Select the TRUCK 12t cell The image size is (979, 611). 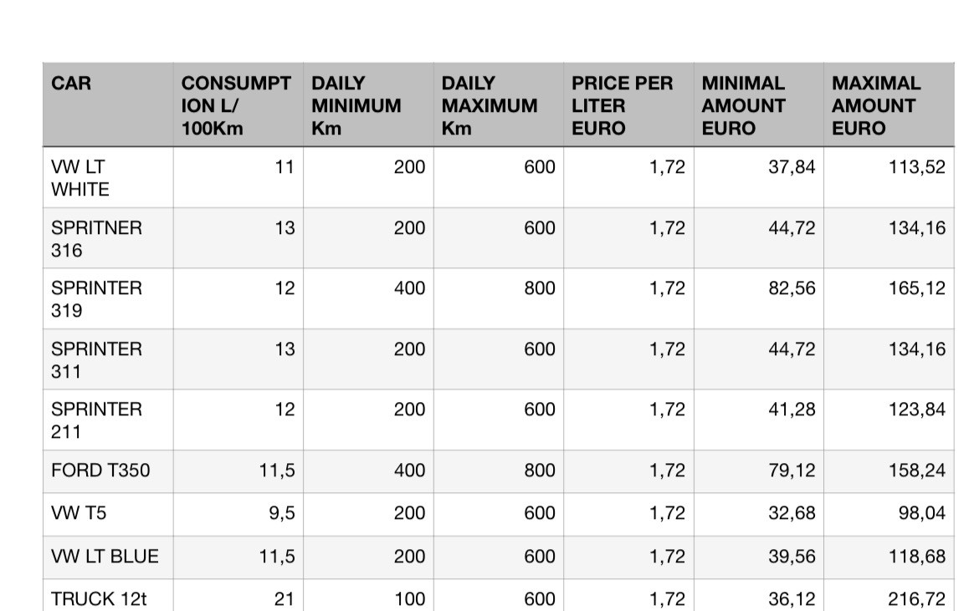pyautogui.click(x=108, y=596)
